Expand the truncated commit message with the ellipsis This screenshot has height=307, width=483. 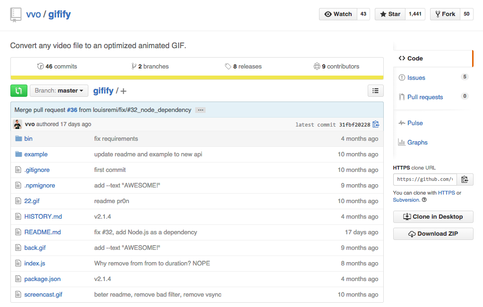[x=200, y=110]
